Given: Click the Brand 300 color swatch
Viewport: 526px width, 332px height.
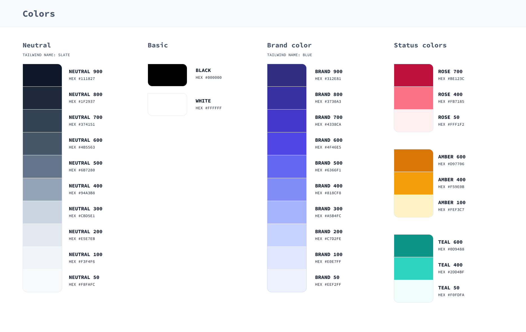Looking at the screenshot, I should click(x=287, y=212).
